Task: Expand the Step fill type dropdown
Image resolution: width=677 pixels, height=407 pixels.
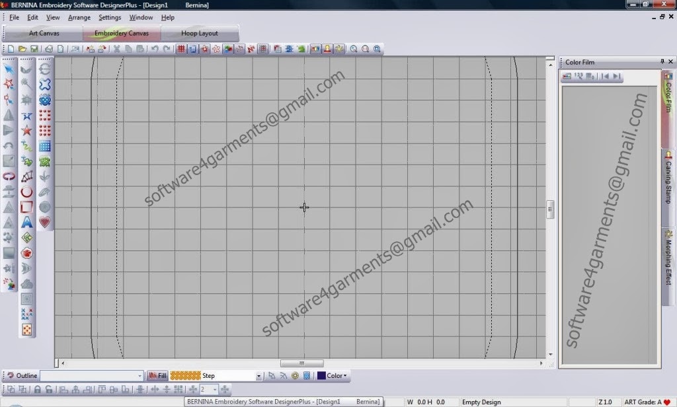Action: click(x=259, y=376)
